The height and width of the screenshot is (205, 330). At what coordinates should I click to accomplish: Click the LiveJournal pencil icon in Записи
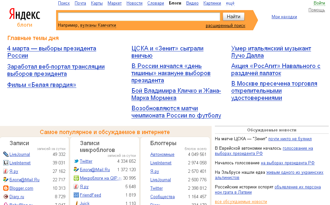click(6, 154)
